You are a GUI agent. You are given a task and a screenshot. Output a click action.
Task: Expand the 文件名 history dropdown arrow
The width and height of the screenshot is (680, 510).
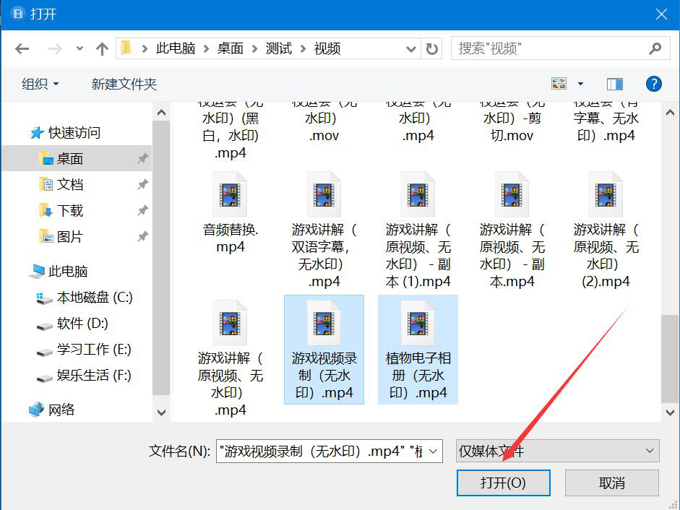click(x=433, y=451)
